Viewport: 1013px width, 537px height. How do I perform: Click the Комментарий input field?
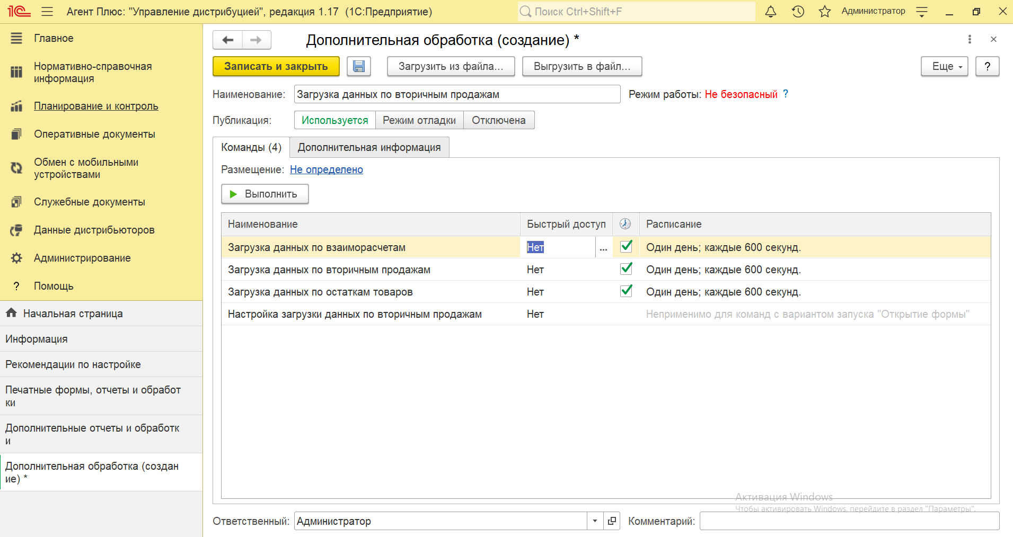tap(849, 521)
